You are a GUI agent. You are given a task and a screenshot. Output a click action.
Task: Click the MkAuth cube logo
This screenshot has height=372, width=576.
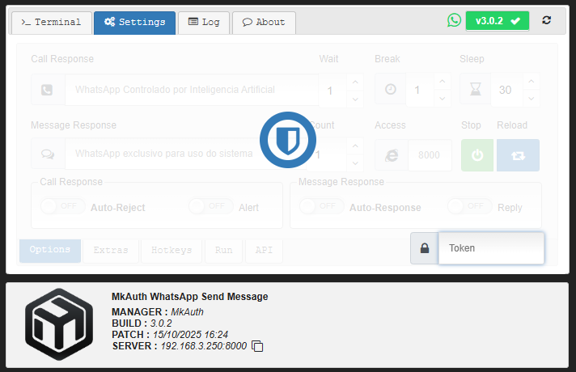59,324
